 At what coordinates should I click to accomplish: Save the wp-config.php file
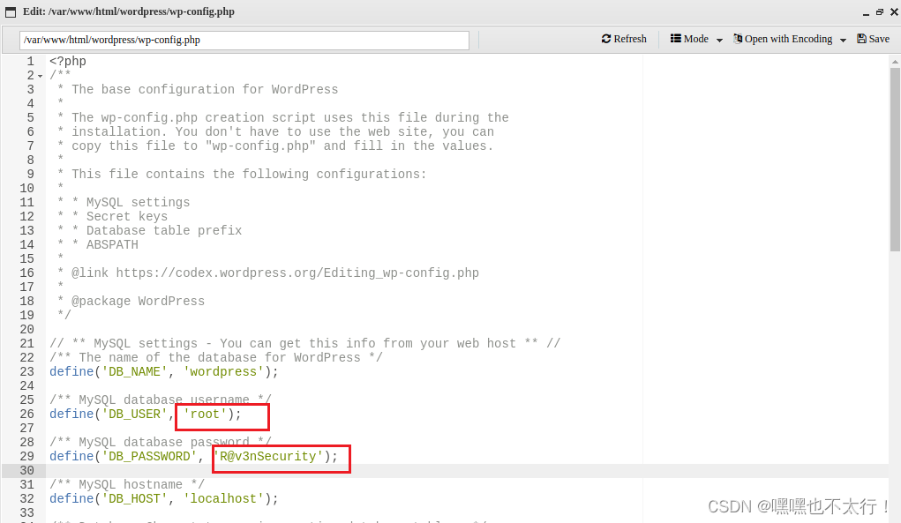pos(874,39)
